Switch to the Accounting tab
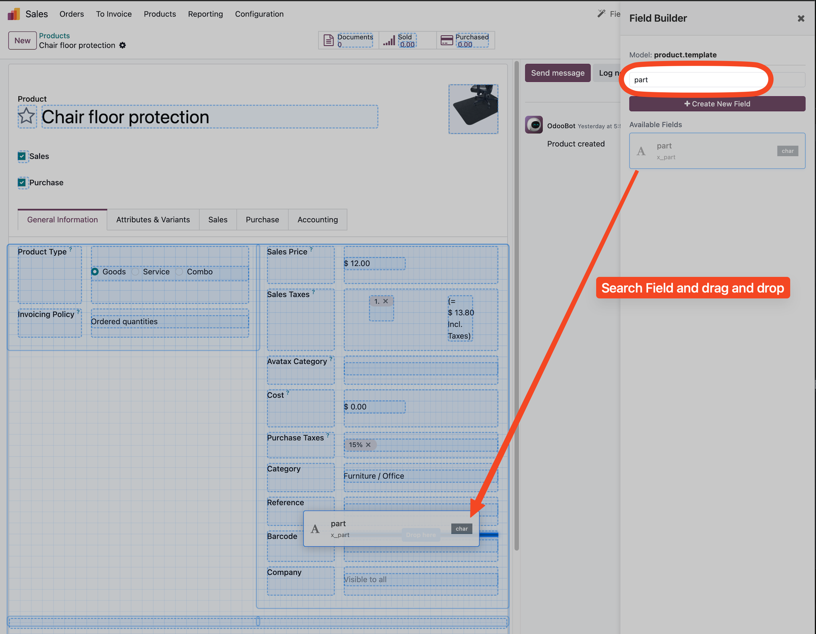 317,219
